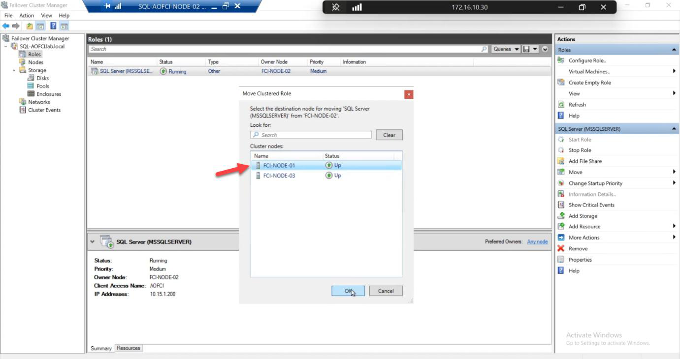This screenshot has height=359, width=680.
Task: Click the blue Help toolbar icon
Action: click(53, 26)
